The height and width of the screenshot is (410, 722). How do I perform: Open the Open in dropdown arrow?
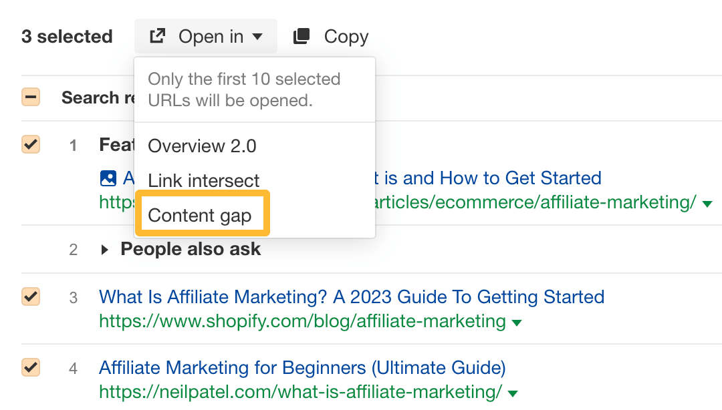(258, 37)
